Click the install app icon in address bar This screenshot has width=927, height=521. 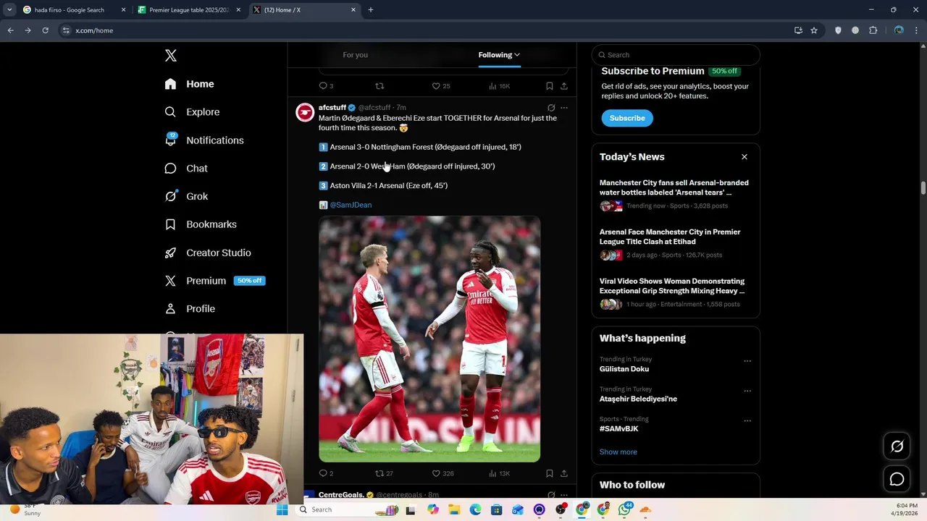point(798,30)
